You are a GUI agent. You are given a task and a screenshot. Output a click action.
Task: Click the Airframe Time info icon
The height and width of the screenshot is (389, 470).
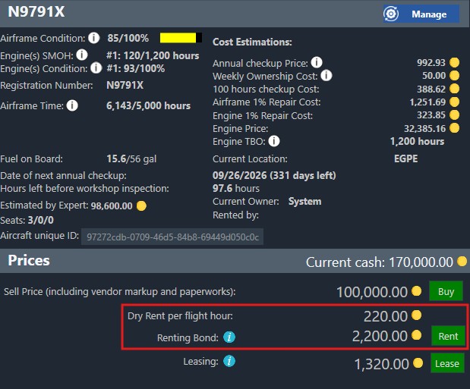pos(72,105)
